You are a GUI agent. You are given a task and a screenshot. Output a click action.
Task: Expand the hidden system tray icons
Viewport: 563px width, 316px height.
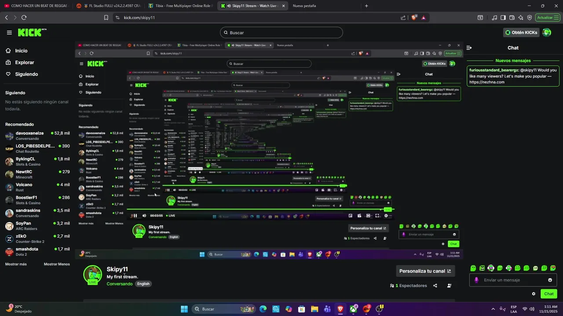[493, 309]
